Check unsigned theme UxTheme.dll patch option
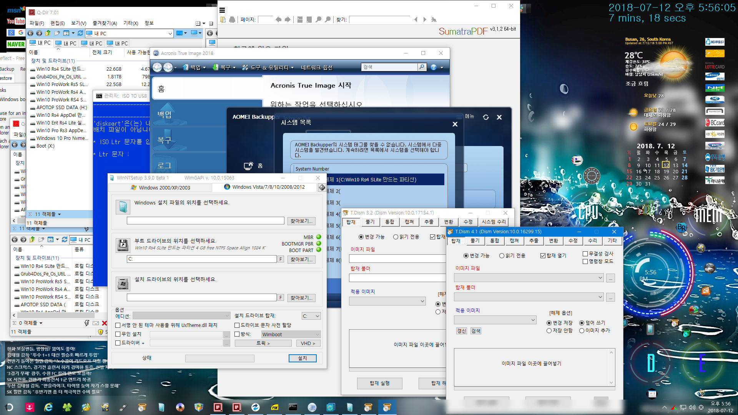Image resolution: width=738 pixels, height=415 pixels. [118, 325]
